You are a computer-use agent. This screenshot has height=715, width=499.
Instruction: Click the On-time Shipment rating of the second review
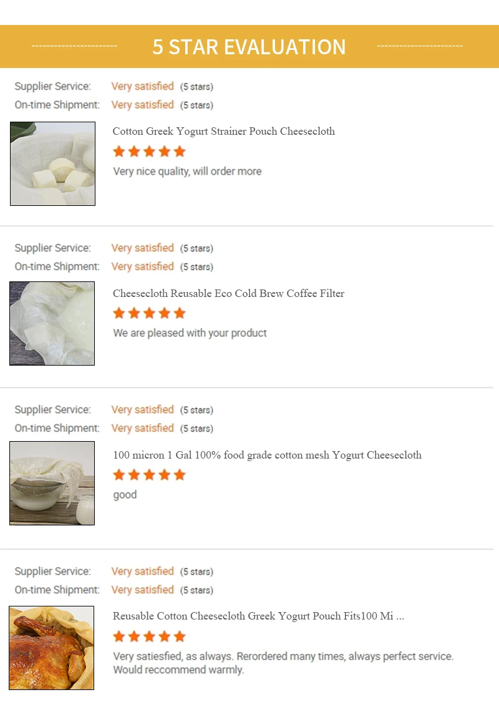point(142,266)
